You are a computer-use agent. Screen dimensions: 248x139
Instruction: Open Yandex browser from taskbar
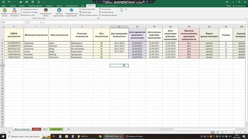pyautogui.click(x=67, y=136)
